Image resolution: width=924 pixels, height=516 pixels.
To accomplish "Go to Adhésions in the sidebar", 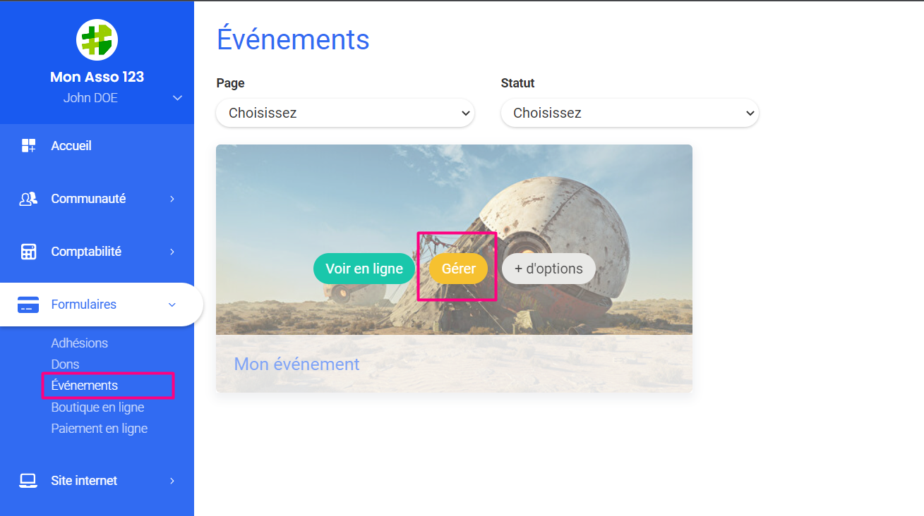I will coord(80,343).
